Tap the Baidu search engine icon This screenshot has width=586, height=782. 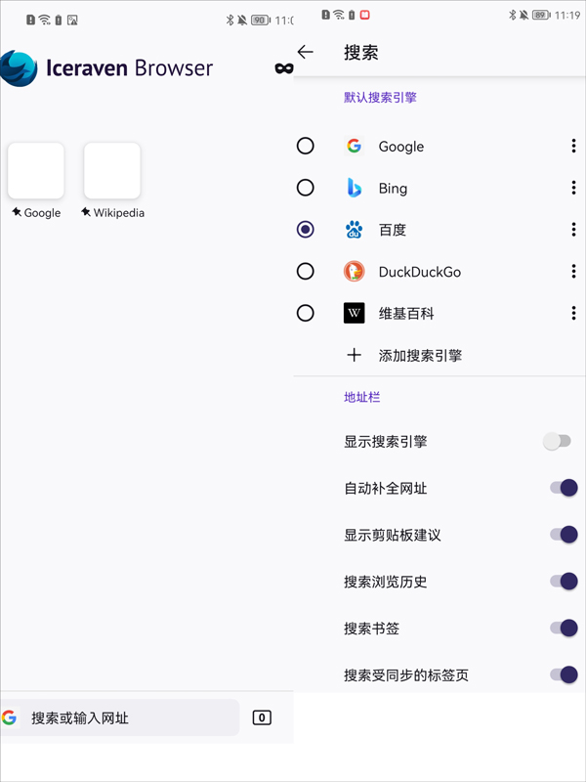(354, 230)
